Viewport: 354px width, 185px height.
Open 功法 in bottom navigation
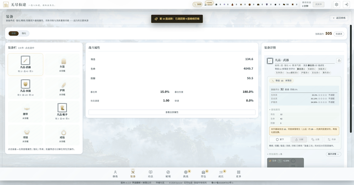click(150, 174)
